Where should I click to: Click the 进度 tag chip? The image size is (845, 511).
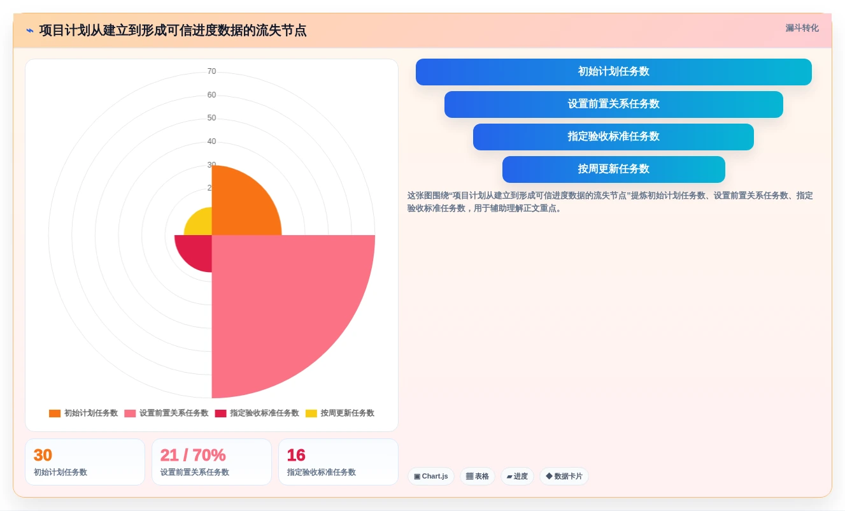point(517,477)
